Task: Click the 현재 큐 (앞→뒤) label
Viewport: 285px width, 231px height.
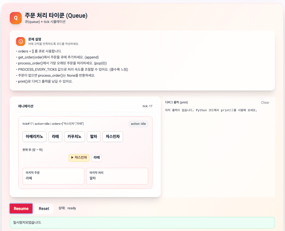Action: (32, 150)
